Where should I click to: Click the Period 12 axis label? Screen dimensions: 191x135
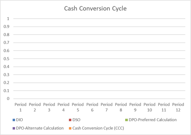click(x=178, y=107)
